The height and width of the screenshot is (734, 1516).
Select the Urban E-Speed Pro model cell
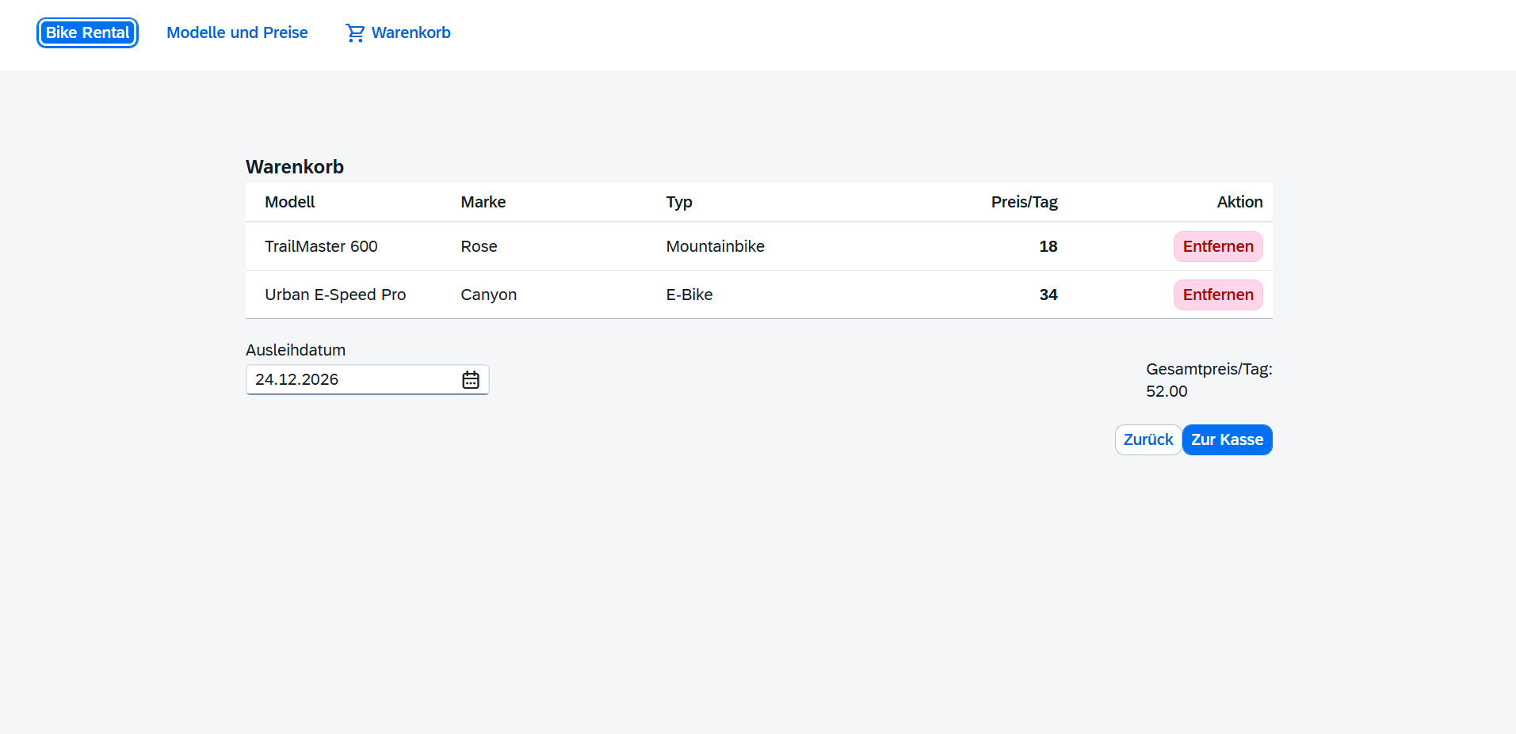point(335,295)
